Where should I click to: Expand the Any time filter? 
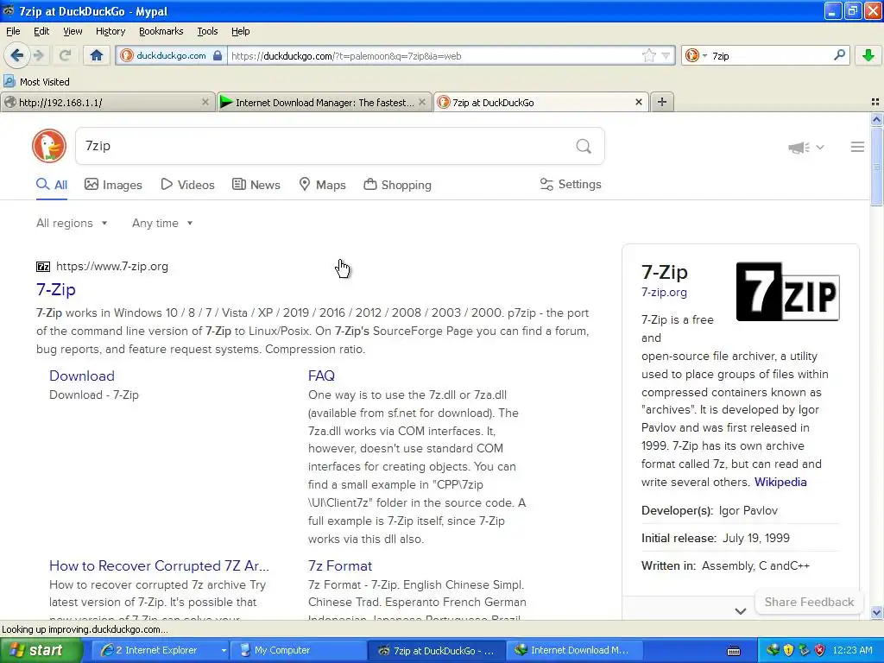162,224
